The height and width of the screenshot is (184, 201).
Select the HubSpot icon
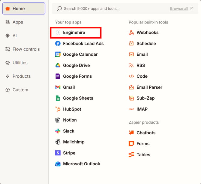pos(58,109)
